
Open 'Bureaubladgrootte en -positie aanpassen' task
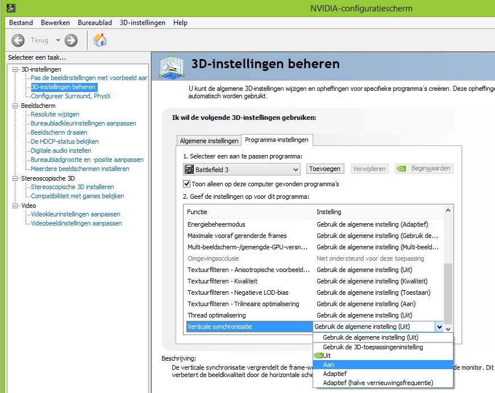[87, 160]
